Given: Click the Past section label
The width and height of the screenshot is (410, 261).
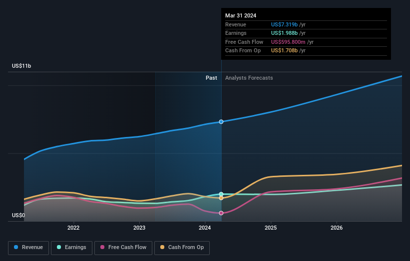Looking at the screenshot, I should coord(211,78).
